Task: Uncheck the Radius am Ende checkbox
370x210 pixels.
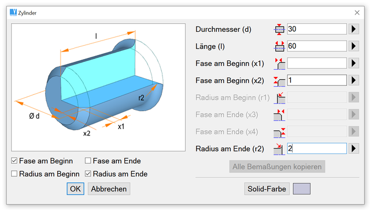Action: click(x=88, y=174)
